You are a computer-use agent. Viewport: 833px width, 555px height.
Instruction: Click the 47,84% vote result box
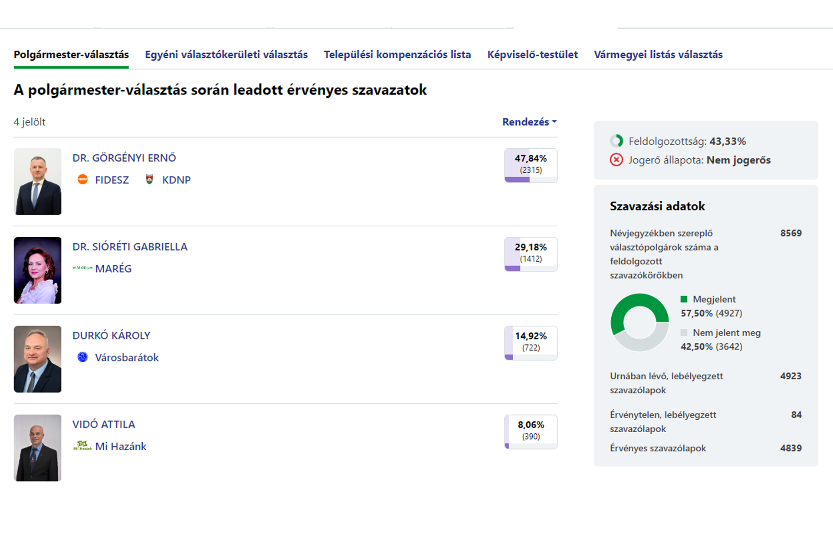(531, 165)
